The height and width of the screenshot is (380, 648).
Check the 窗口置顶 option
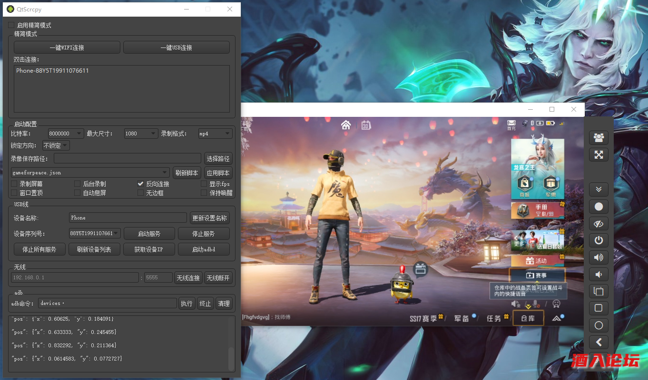click(x=14, y=193)
